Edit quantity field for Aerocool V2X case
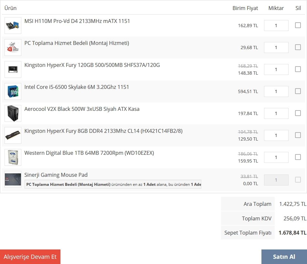Image resolution: width=307 pixels, height=264 pixels. pyautogui.click(x=276, y=113)
